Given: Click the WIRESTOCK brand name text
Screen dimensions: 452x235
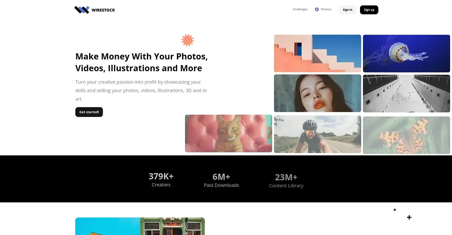Looking at the screenshot, I should pyautogui.click(x=103, y=10).
